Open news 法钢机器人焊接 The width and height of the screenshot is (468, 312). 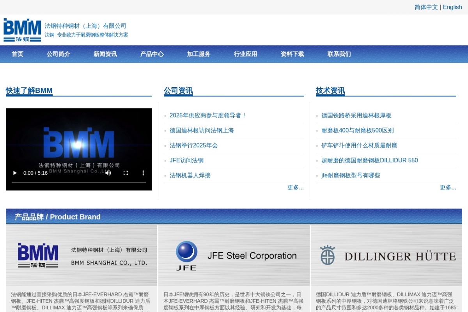(190, 175)
